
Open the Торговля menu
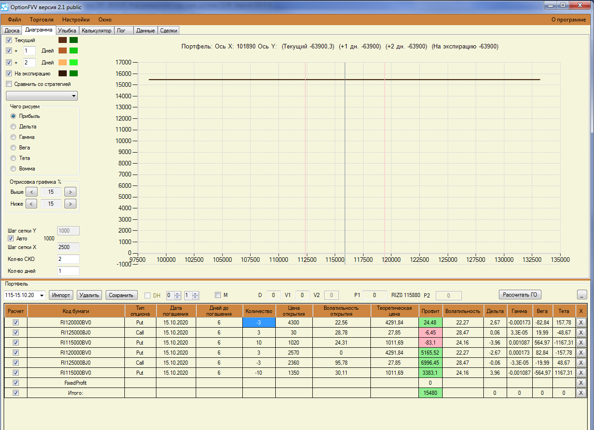pyautogui.click(x=42, y=20)
